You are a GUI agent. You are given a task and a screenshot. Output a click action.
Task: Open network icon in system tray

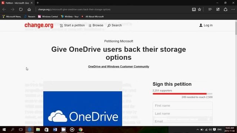(x=206, y=130)
